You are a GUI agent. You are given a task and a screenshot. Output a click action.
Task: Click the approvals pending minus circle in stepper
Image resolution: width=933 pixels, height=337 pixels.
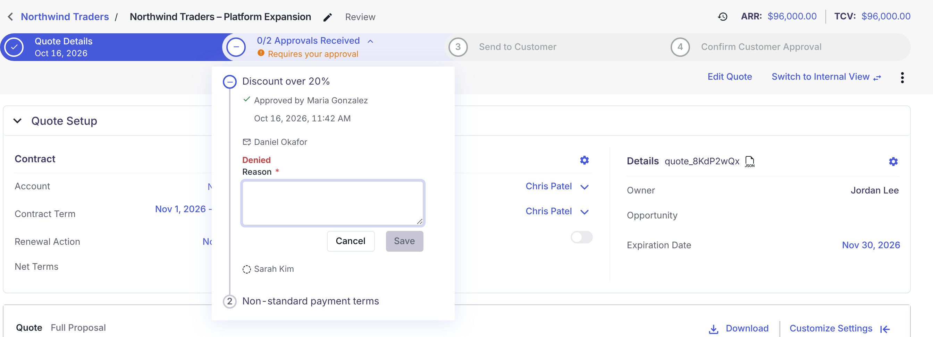point(236,47)
